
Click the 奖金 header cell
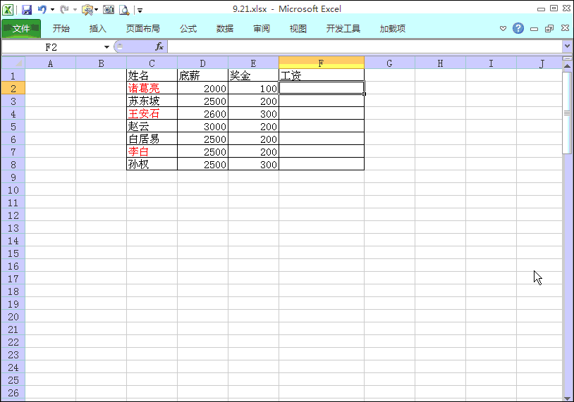(x=253, y=75)
